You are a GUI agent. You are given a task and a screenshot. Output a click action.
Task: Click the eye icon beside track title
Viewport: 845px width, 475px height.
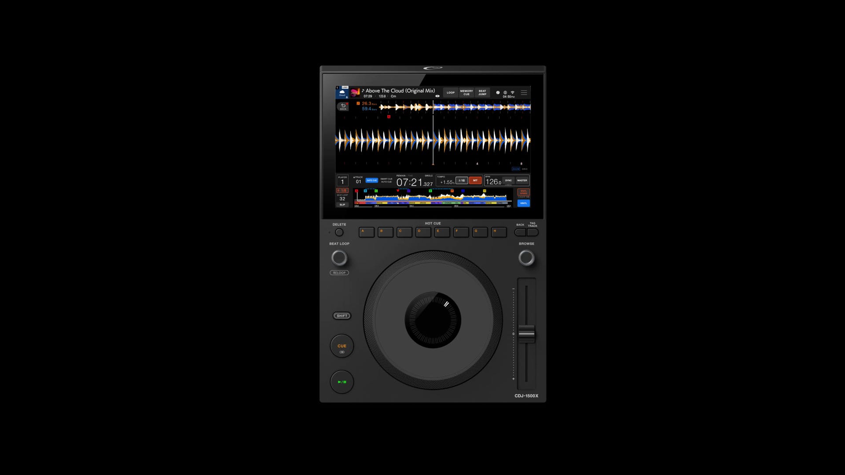(x=437, y=96)
